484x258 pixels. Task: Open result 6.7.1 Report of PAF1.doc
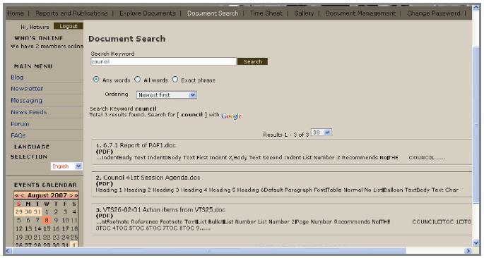[139, 145]
